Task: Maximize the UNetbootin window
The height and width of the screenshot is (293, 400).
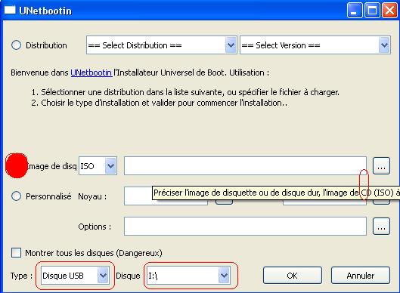Action: coord(372,11)
